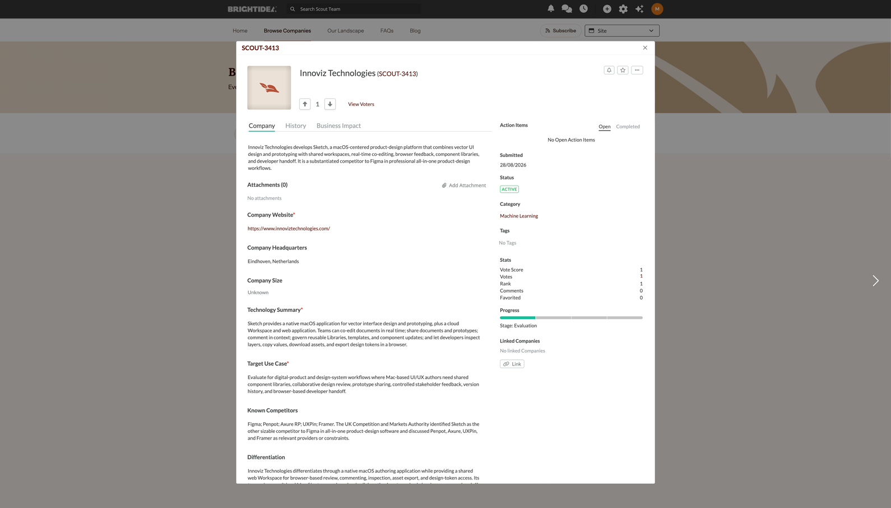
Task: Go to the Home menu item
Action: pos(240,31)
